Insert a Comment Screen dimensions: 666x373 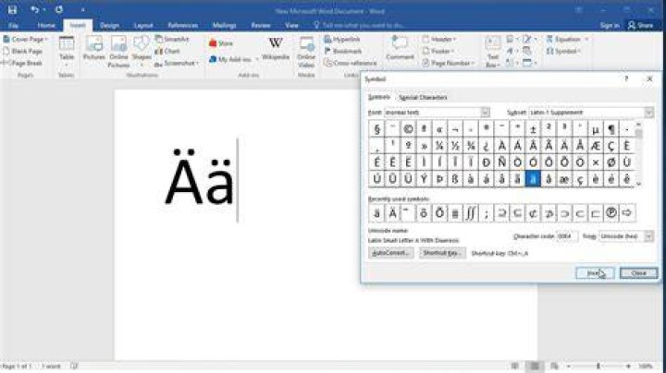point(400,48)
